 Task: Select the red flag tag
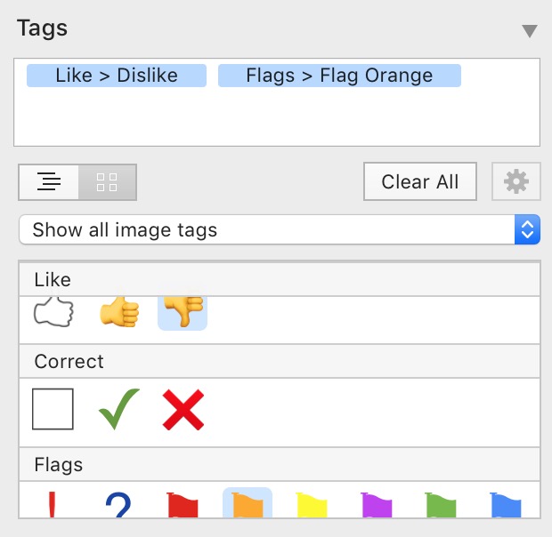pos(183,505)
